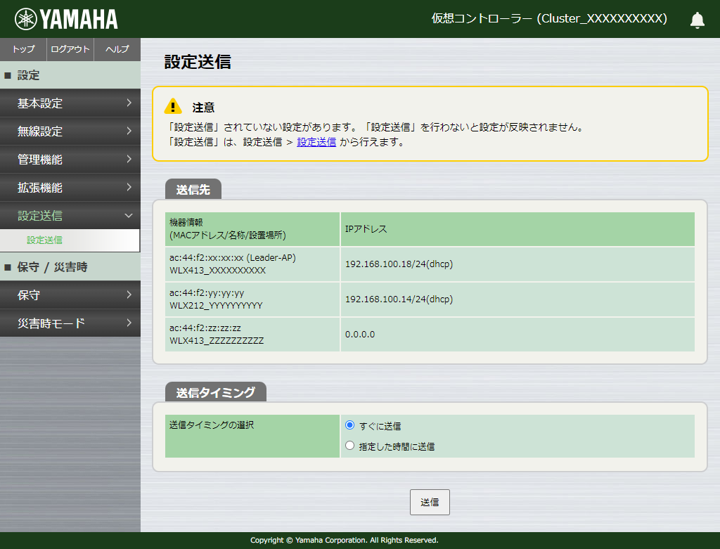
Task: Select the すぐに送信 radio button
Action: (x=349, y=425)
